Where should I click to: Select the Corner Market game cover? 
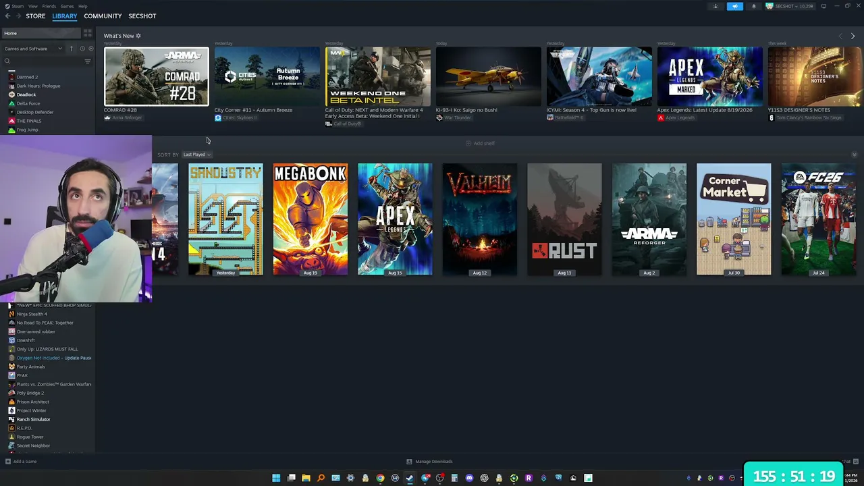734,219
